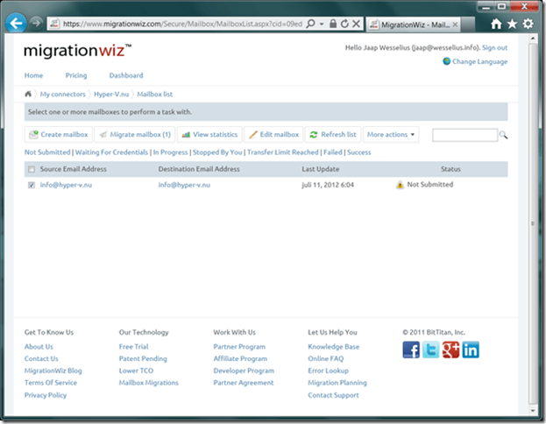Open the LinkedIn icon link
The width and height of the screenshot is (546, 424).
pos(471,350)
